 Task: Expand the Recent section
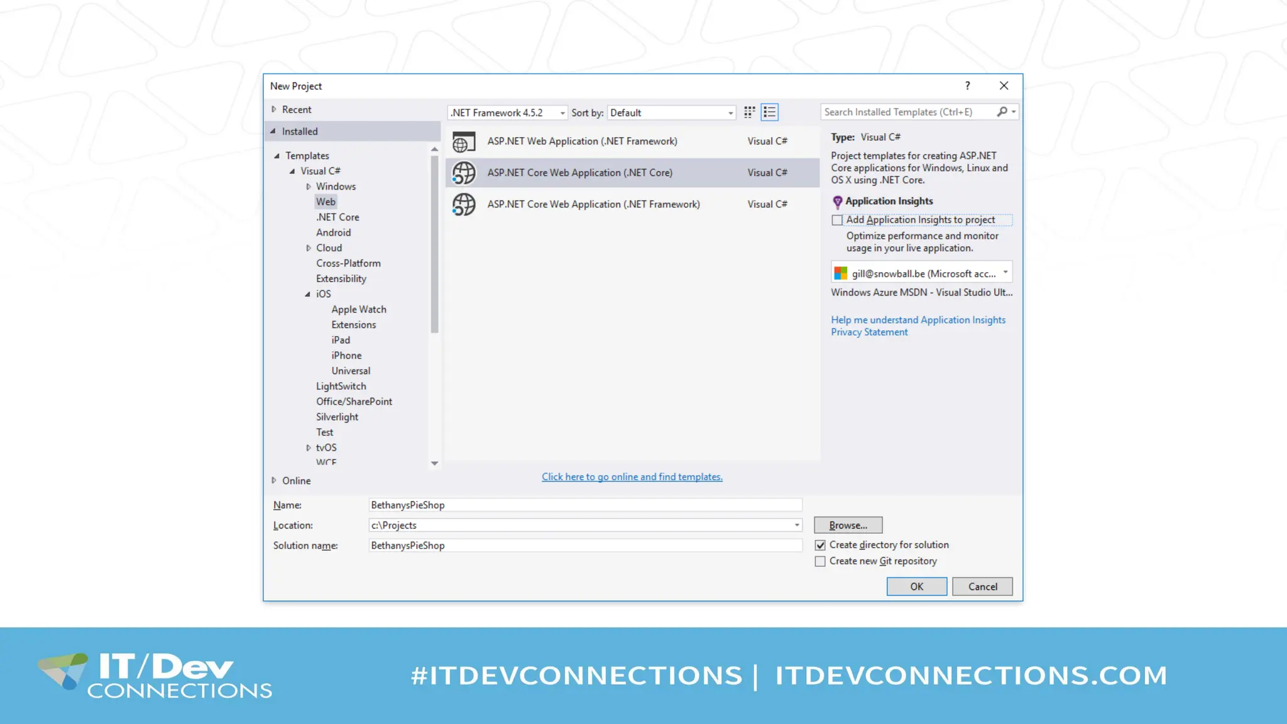pos(274,109)
